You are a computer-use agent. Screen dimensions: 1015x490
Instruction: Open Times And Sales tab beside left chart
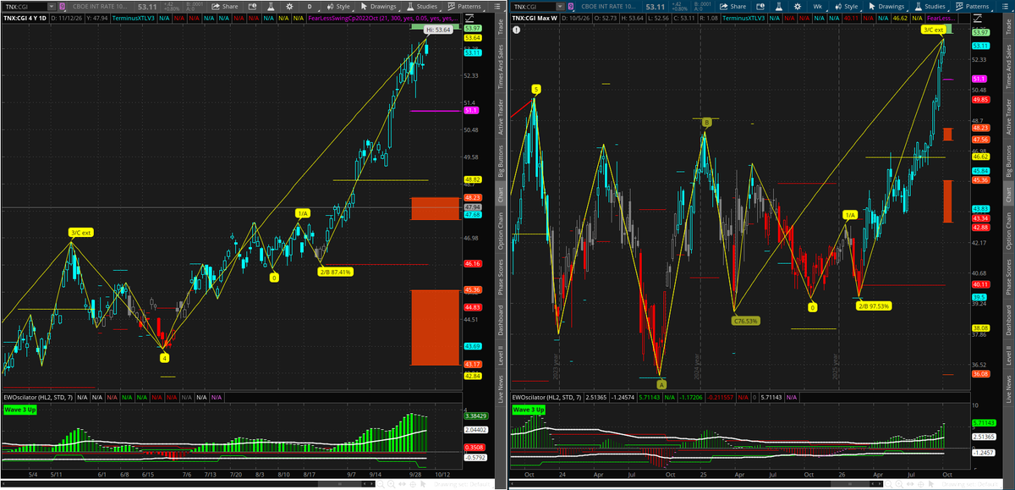(501, 65)
